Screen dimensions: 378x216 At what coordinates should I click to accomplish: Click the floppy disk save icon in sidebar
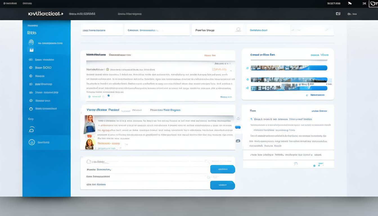(x=31, y=50)
